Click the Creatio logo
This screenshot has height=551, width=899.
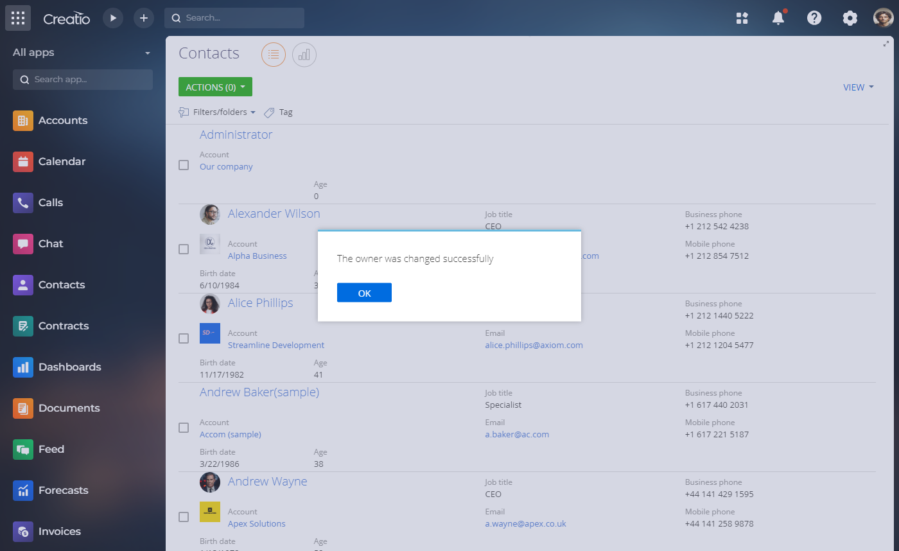(67, 18)
